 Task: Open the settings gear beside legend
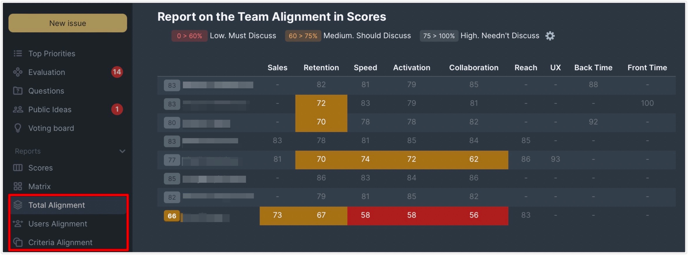coord(550,36)
